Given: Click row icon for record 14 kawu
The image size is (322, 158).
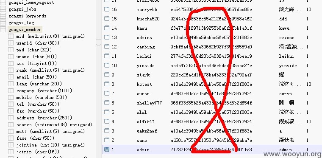Looking at the screenshot, I should click(107, 28).
